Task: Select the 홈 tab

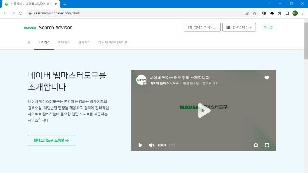Action: point(29,43)
